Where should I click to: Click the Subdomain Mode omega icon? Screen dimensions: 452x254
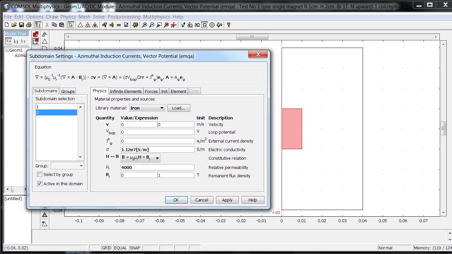(204, 25)
